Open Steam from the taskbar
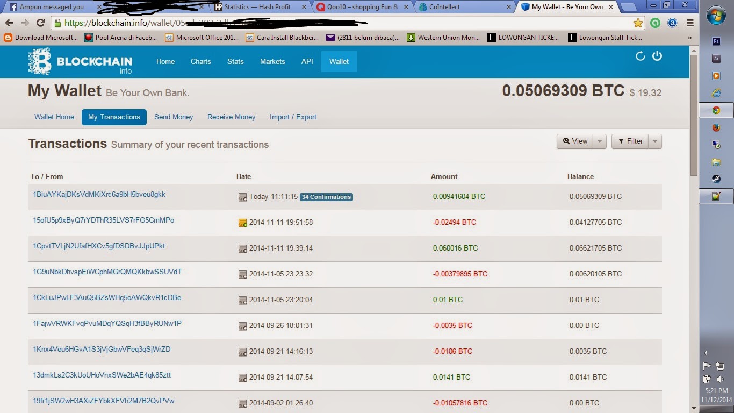This screenshot has width=734, height=413. tap(716, 179)
